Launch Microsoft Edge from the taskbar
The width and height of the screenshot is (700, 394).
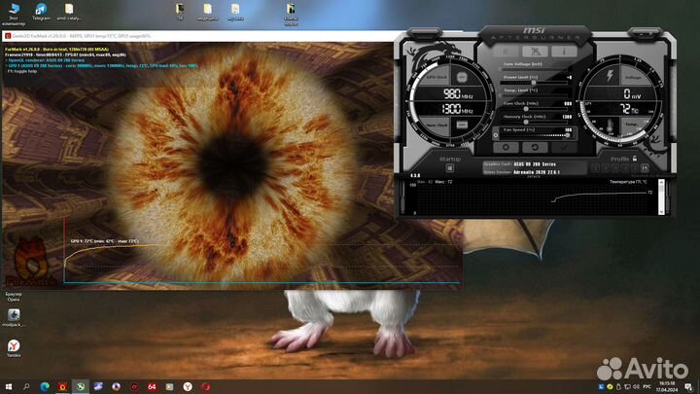(45, 386)
